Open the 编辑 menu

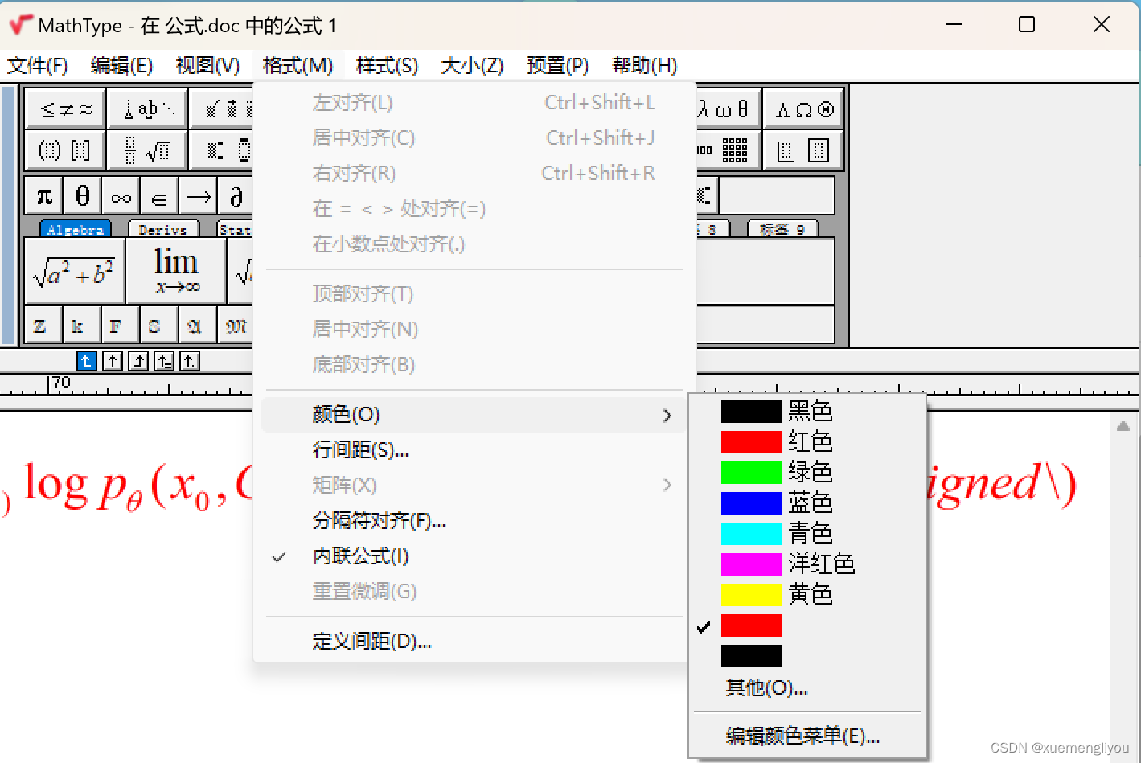click(121, 66)
